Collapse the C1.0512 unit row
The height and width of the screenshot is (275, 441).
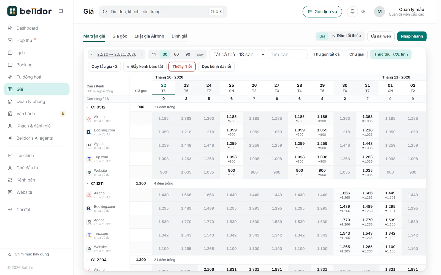[88, 107]
